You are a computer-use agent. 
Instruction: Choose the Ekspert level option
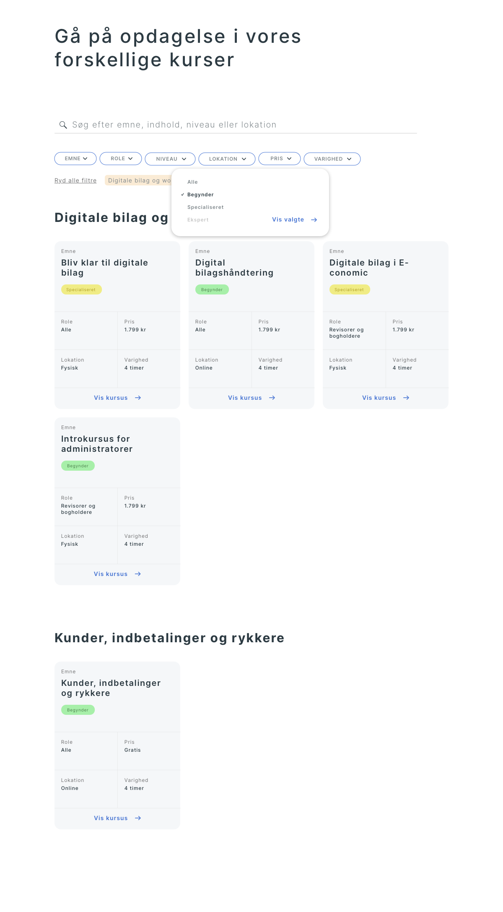click(x=198, y=220)
